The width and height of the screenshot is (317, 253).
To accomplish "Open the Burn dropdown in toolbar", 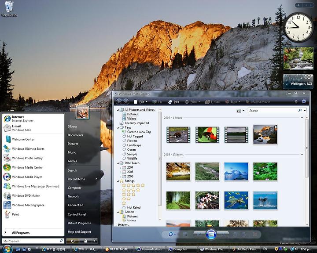I will click(x=233, y=102).
